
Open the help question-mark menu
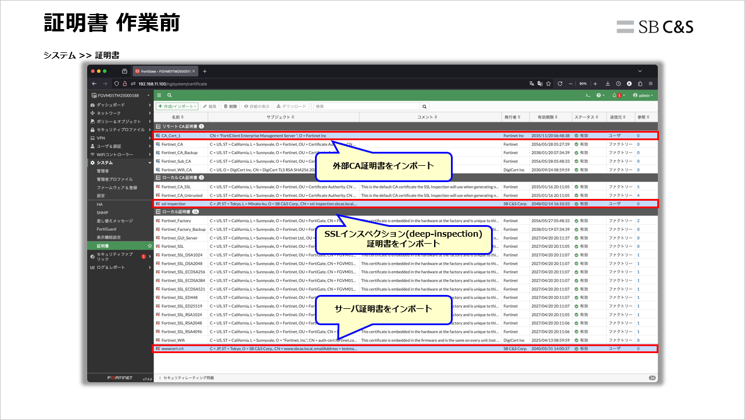click(x=599, y=95)
